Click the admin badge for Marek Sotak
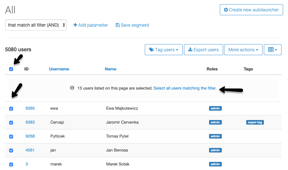Image resolution: width=288 pixels, height=170 pixels. (215, 164)
